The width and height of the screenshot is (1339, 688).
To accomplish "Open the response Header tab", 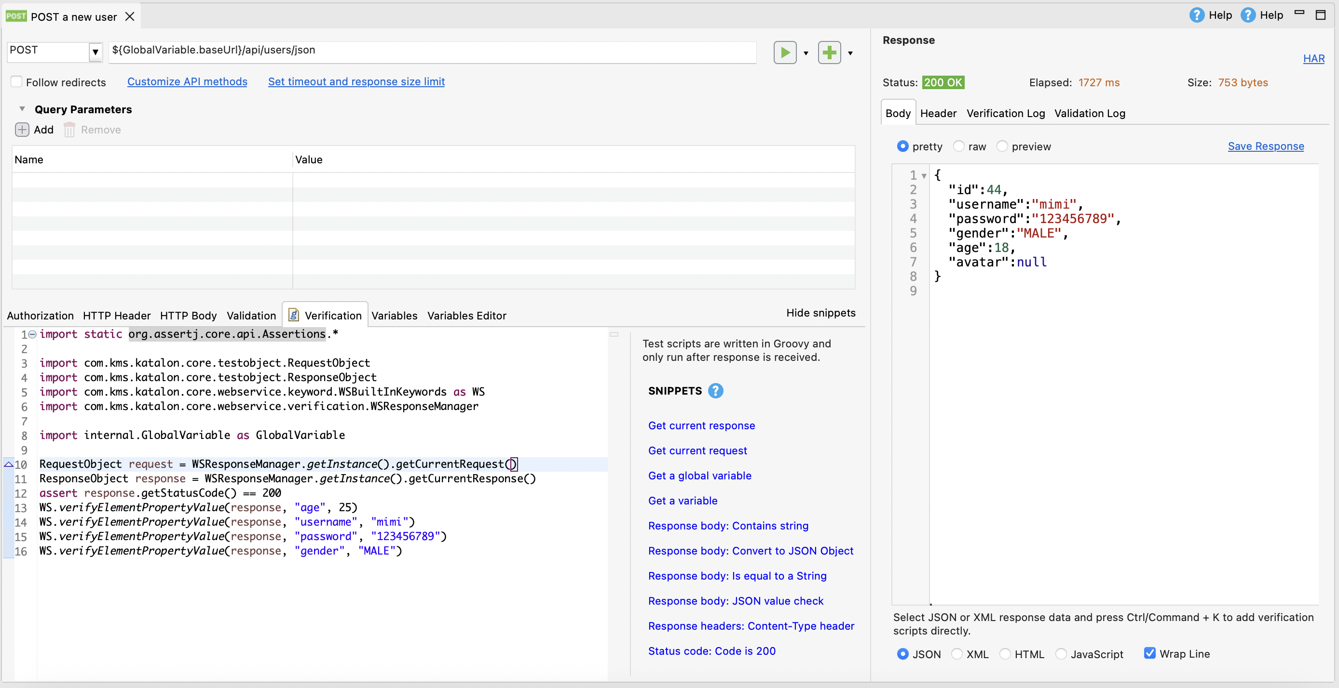I will pos(938,113).
